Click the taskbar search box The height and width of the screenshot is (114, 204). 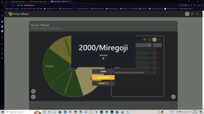click(x=24, y=112)
